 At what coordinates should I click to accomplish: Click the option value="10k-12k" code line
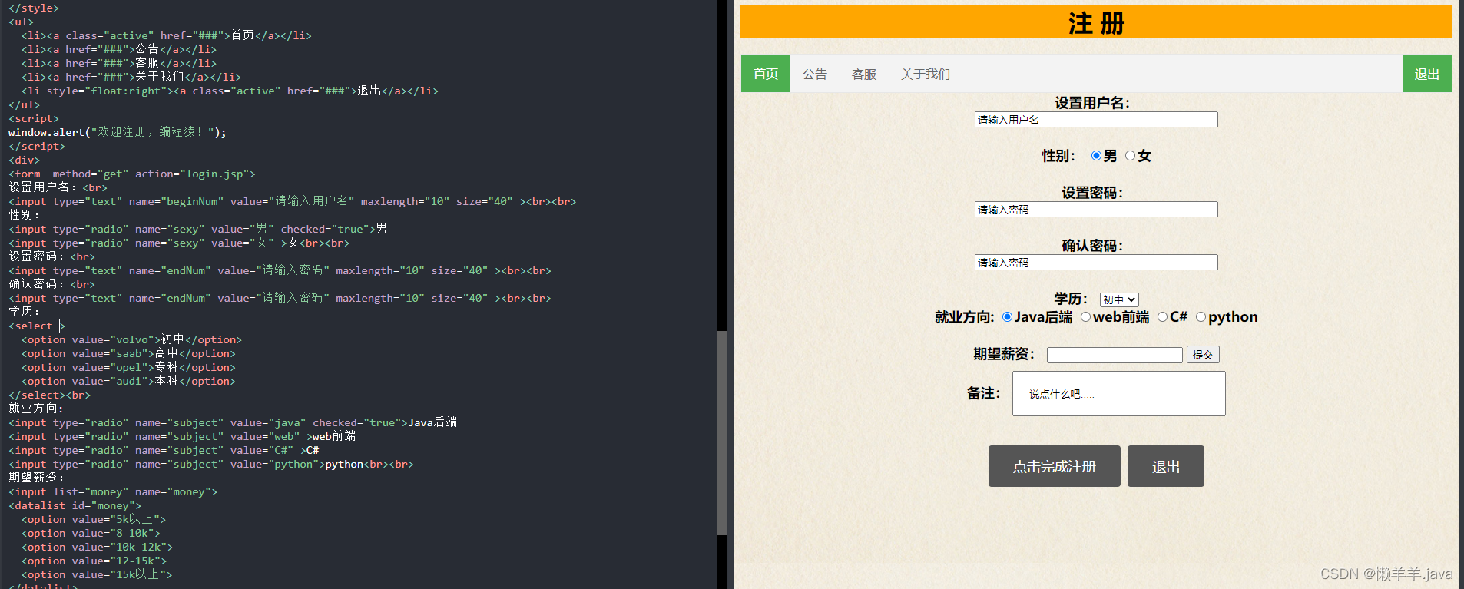point(98,547)
